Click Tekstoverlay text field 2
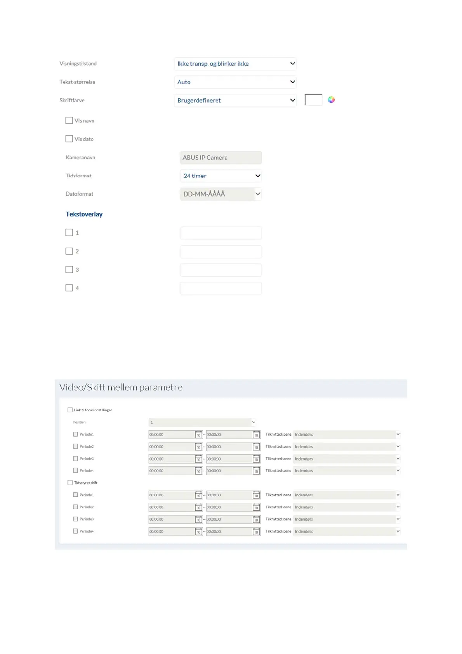 click(x=221, y=252)
